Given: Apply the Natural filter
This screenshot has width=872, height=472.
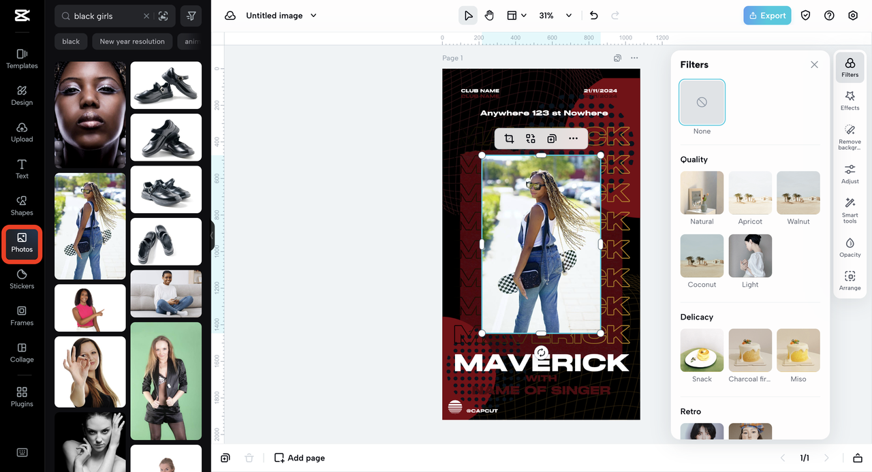Looking at the screenshot, I should click(x=702, y=193).
